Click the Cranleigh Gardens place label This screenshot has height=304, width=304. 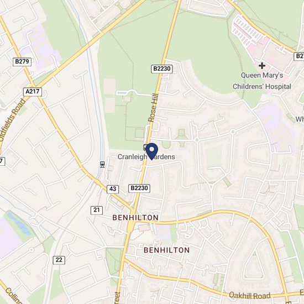coord(146,157)
